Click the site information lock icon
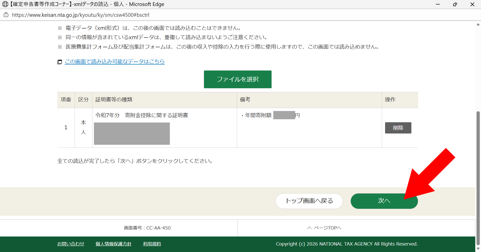Viewport: 481px width, 252px height. pyautogui.click(x=6, y=15)
